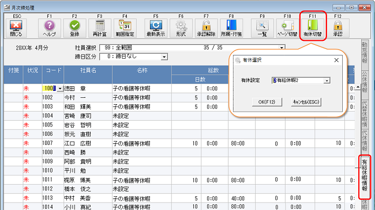Viewport: 375px width, 210px height.
Task: Open the 有休設定 combo box arrow
Action: tap(327, 81)
